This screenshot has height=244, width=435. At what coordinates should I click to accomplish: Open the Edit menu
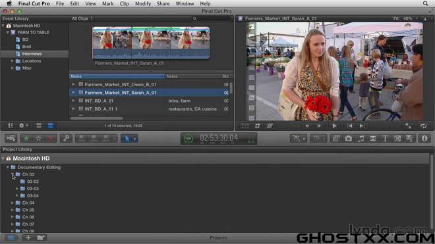74,3
